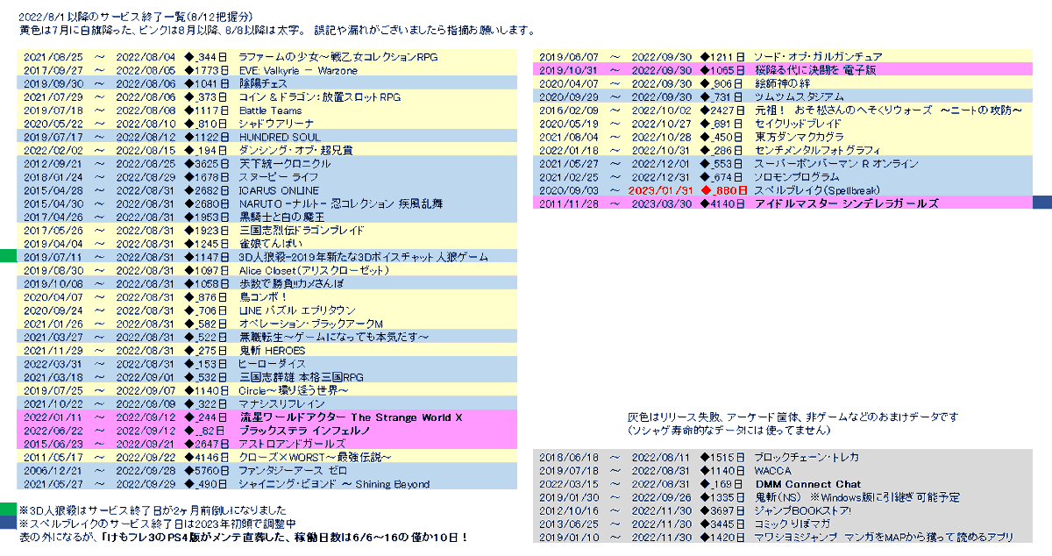The height and width of the screenshot is (556, 1052).
Task: Click the 'ソロモンプログラム' title
Action: (796, 177)
